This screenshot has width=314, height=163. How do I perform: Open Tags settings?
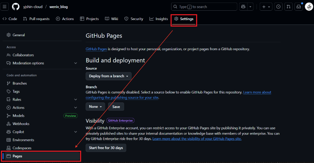42,92
